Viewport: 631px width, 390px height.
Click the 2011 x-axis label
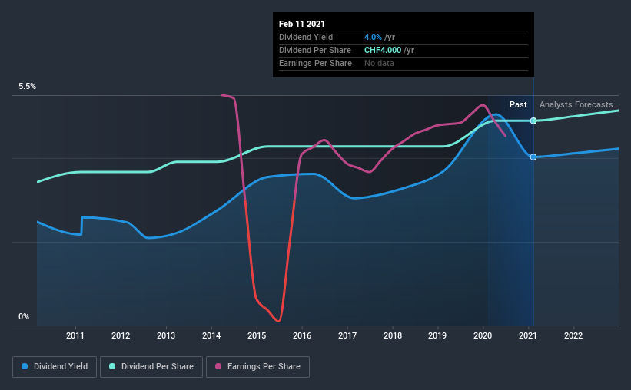[x=75, y=335]
